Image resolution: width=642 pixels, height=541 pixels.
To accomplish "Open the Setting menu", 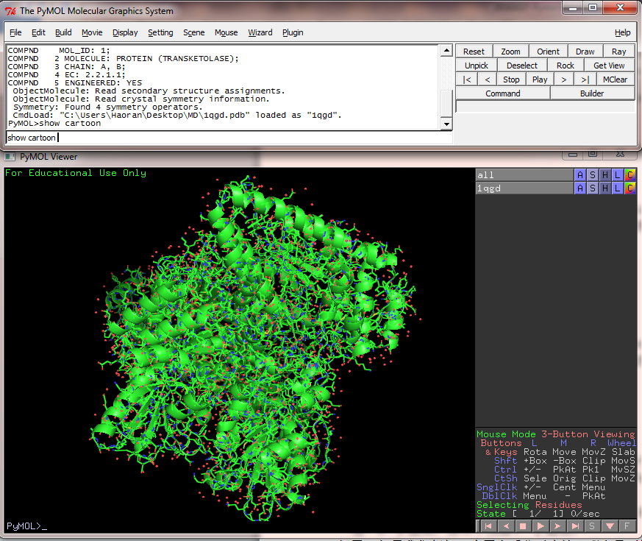I will (160, 32).
